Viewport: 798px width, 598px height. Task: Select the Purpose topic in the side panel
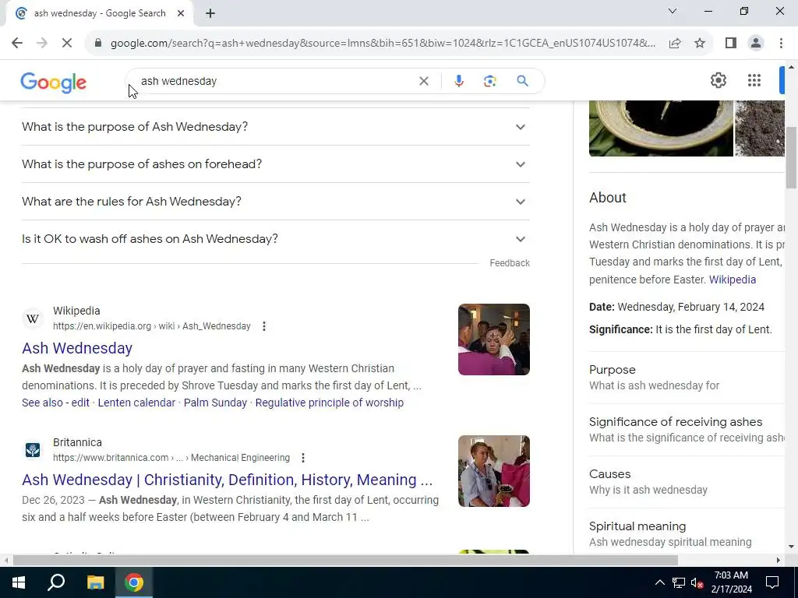[x=687, y=378]
